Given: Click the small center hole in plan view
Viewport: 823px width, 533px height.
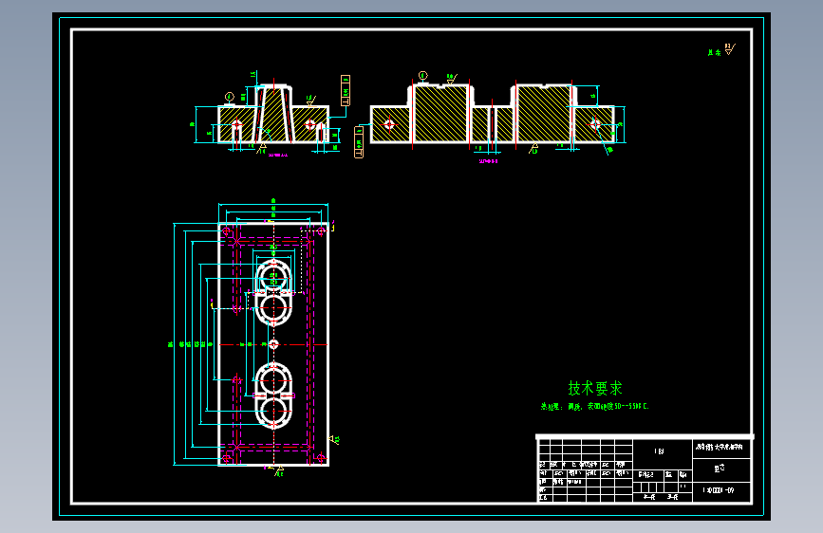Looking at the screenshot, I should [273, 344].
